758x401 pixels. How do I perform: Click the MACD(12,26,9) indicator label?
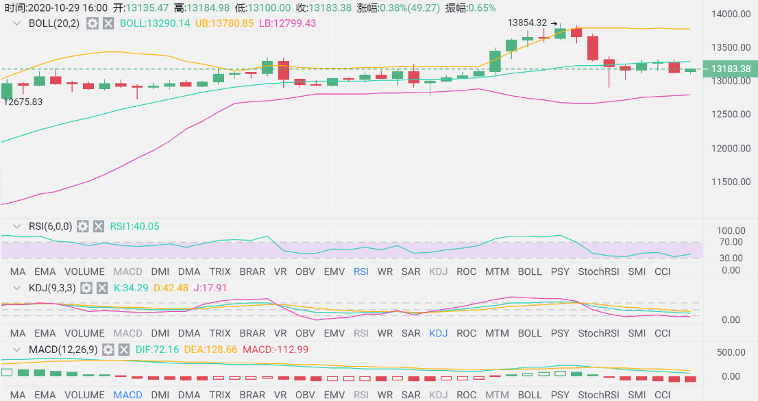(x=63, y=350)
